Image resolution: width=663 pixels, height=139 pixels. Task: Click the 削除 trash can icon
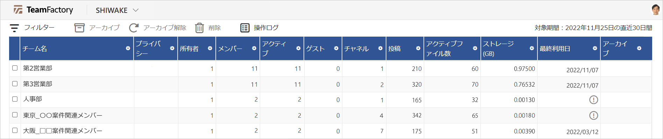[199, 28]
